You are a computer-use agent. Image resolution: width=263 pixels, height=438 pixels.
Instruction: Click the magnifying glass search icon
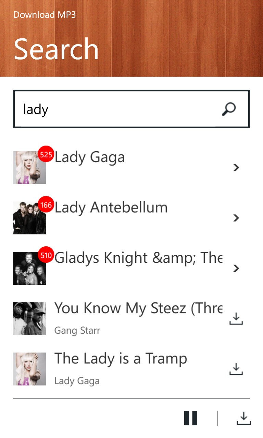click(229, 109)
